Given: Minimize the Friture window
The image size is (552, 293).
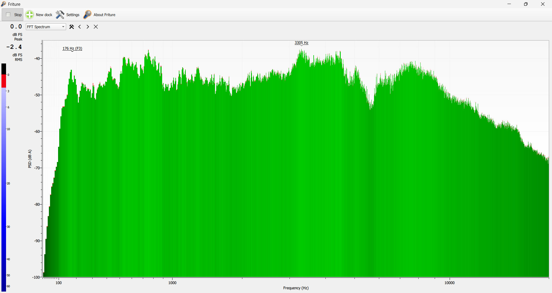Looking at the screenshot, I should (x=509, y=4).
